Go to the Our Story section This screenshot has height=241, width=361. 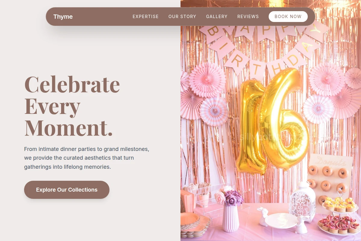pyautogui.click(x=182, y=17)
